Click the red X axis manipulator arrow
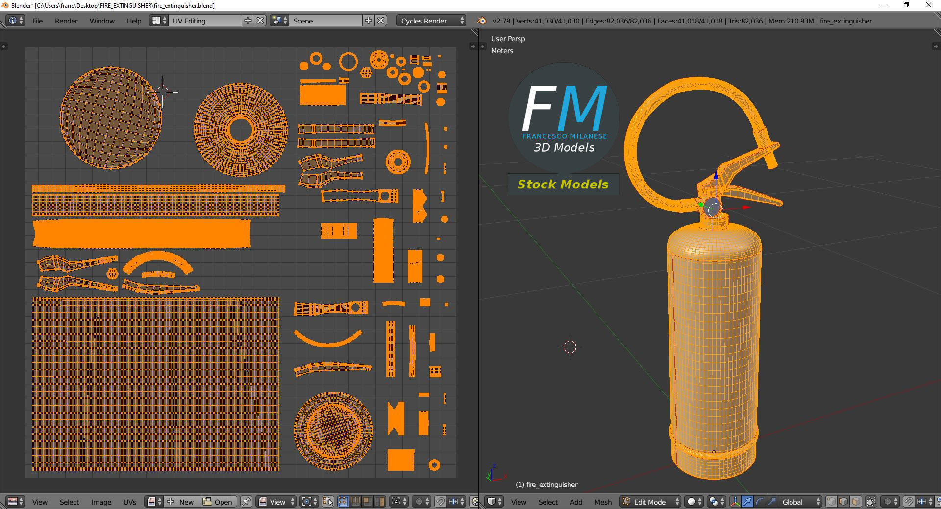This screenshot has height=509, width=941. [745, 208]
